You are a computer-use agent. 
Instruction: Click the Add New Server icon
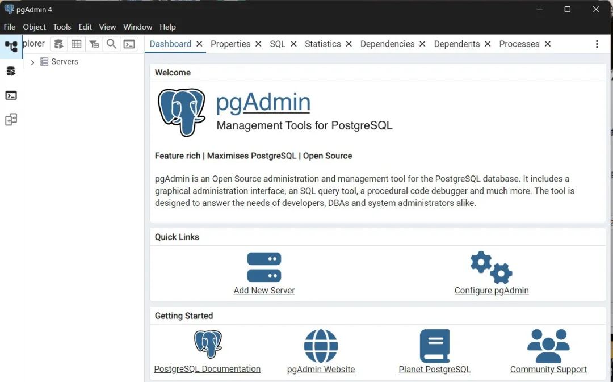pos(264,267)
